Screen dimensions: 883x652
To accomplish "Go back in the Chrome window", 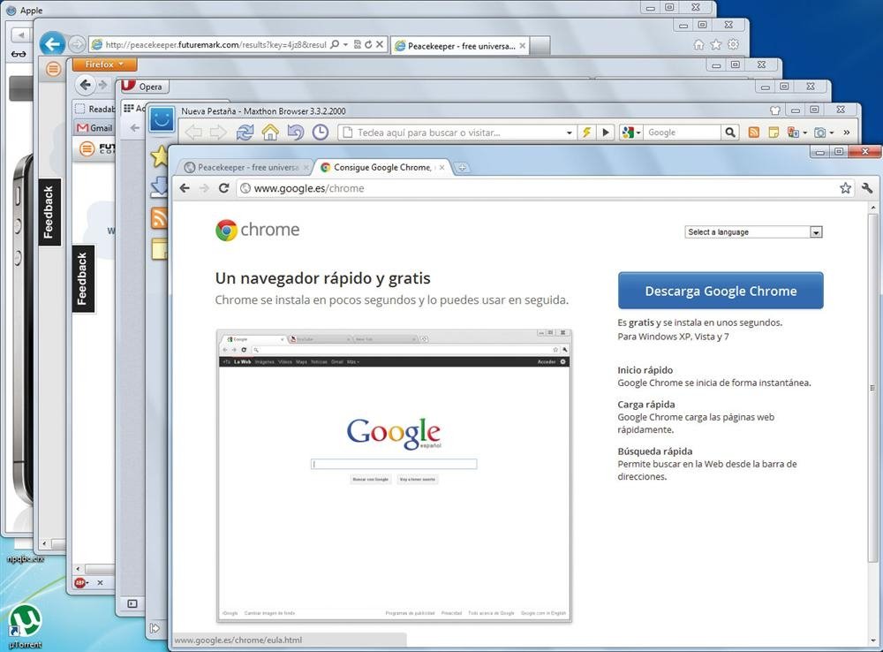I will (185, 188).
